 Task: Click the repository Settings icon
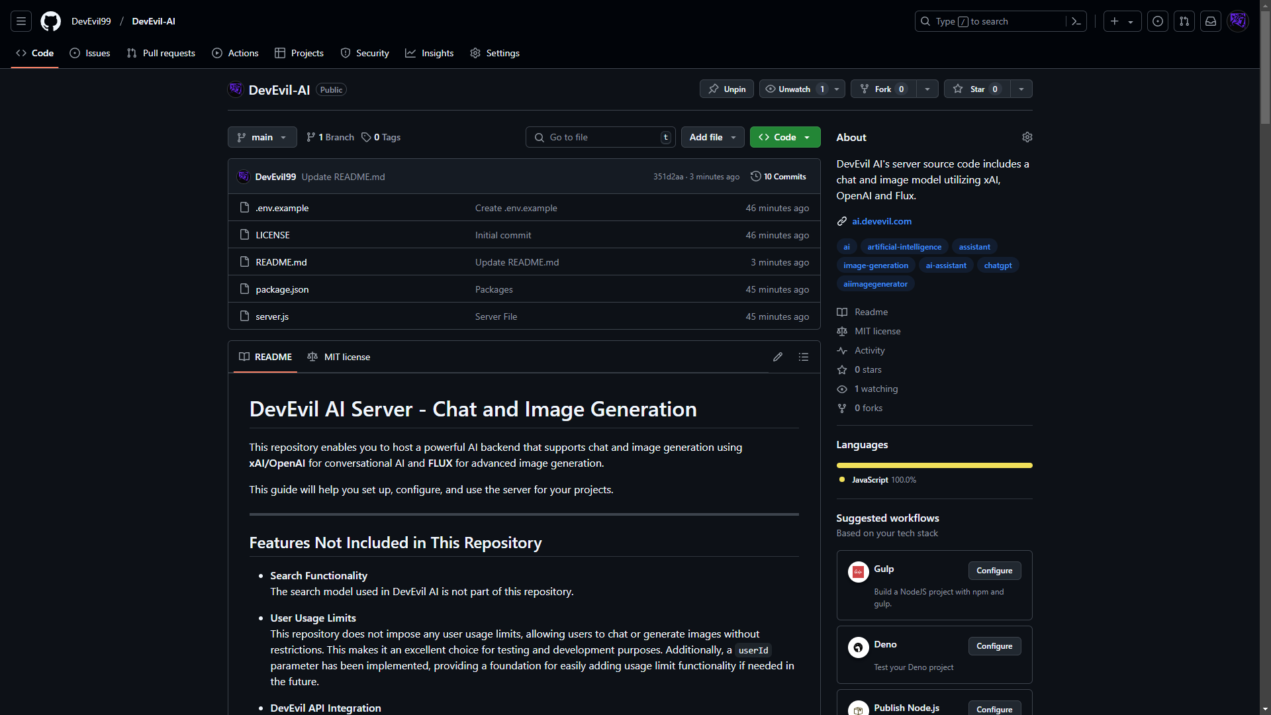point(1027,137)
